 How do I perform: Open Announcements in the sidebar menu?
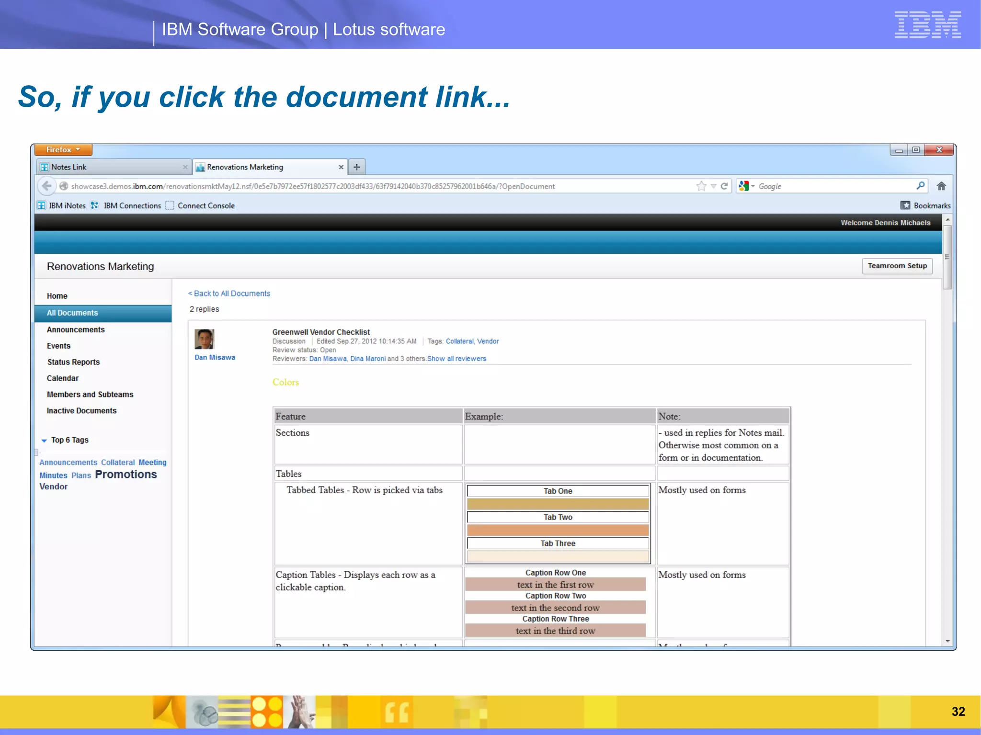coord(76,330)
